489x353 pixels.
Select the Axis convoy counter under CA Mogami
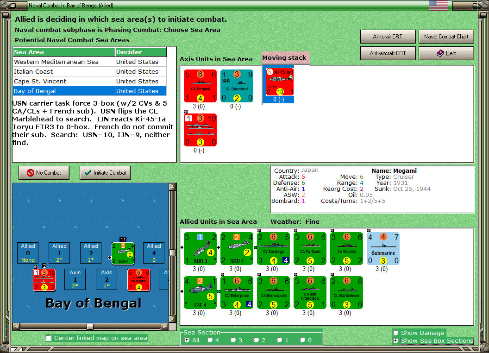(x=200, y=130)
